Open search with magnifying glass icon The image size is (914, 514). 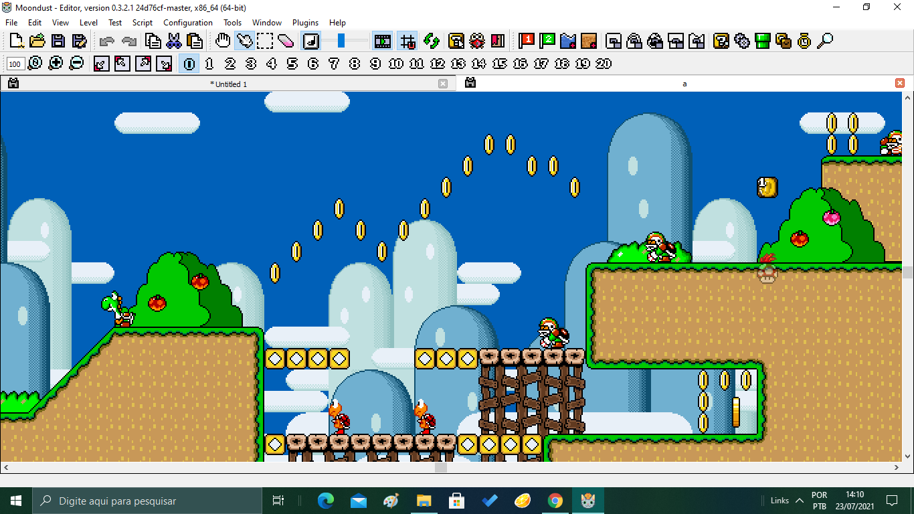(x=825, y=41)
